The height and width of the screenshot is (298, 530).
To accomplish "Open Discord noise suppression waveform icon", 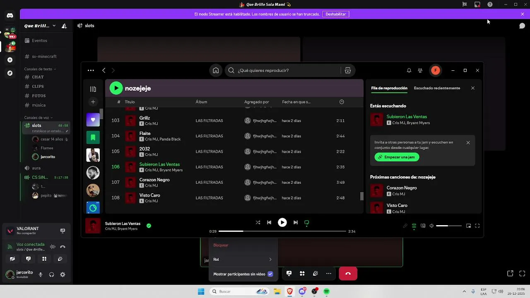I will 53,247.
